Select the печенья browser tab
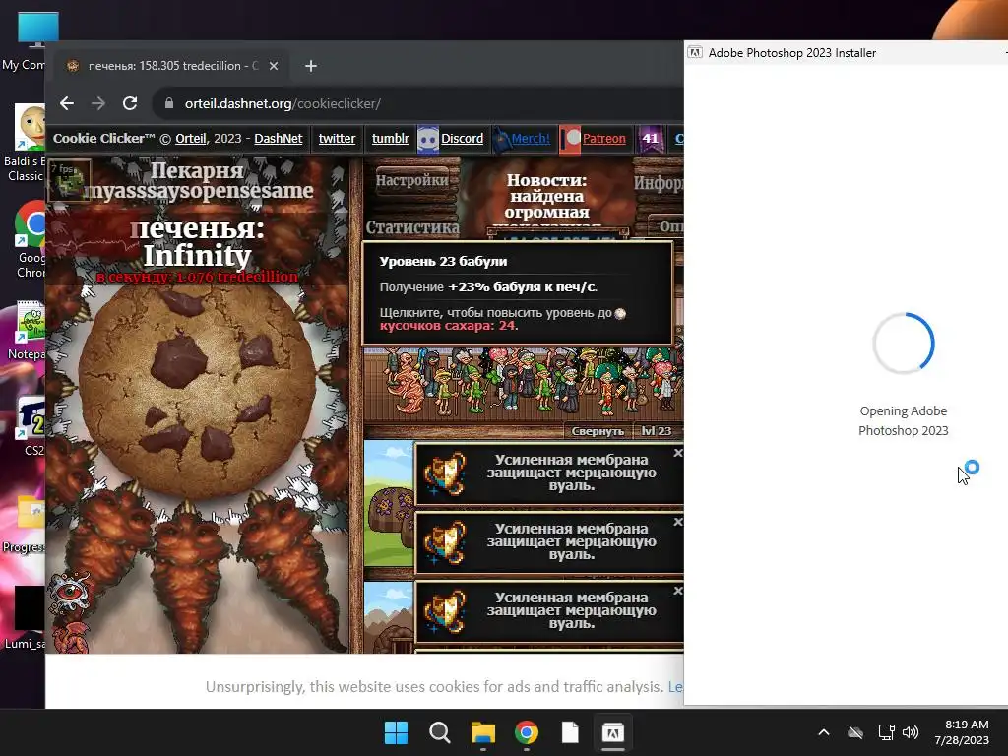 (x=172, y=66)
